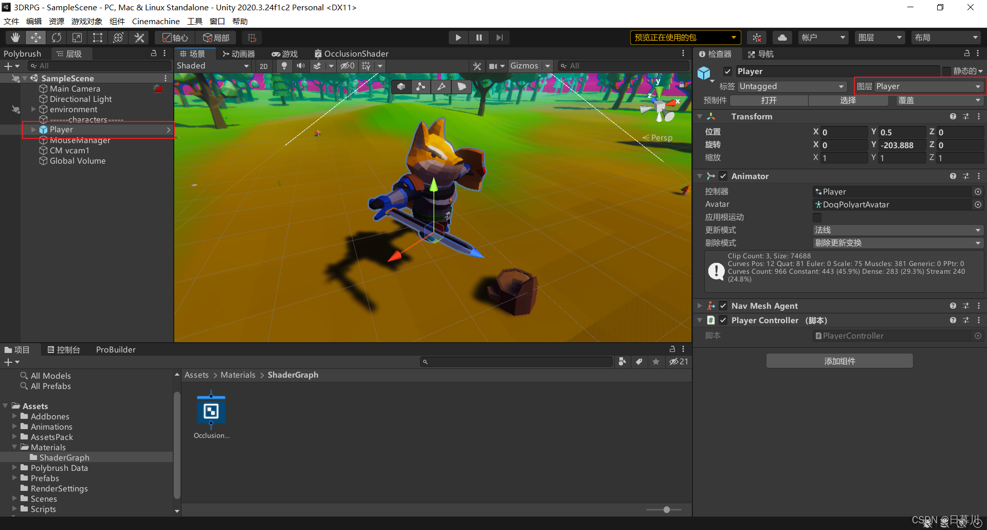
Task: Open update mode dropdown in Animator
Action: 898,230
